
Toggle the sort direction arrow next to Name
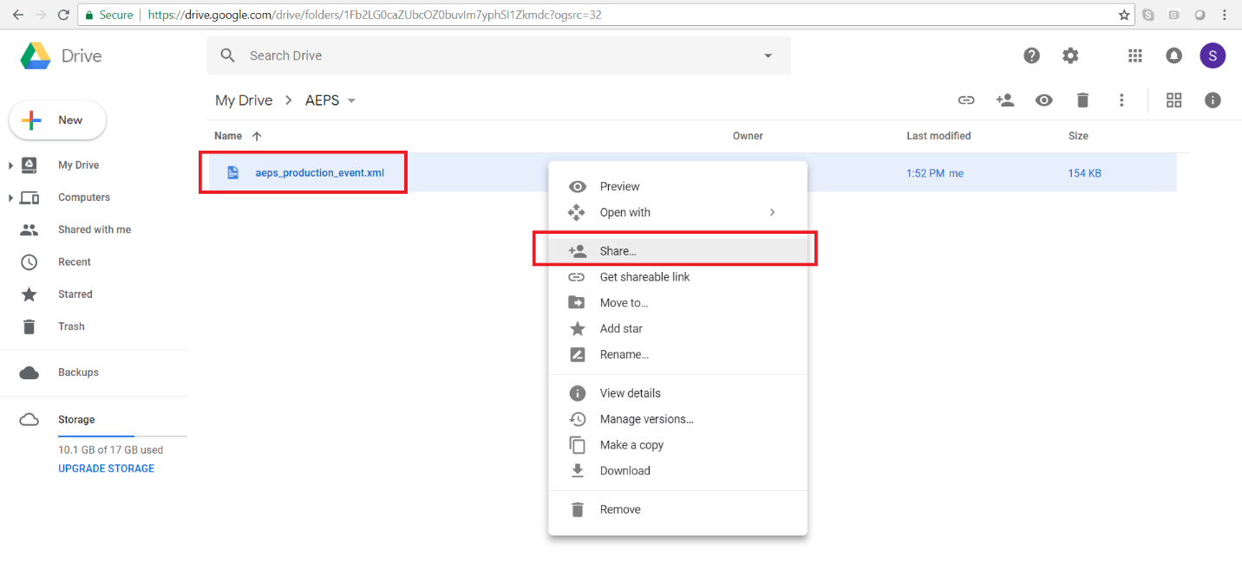coord(257,136)
